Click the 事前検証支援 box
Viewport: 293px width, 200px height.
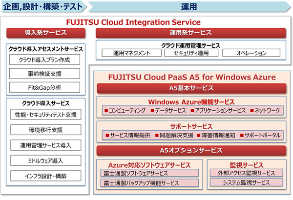pos(44,74)
